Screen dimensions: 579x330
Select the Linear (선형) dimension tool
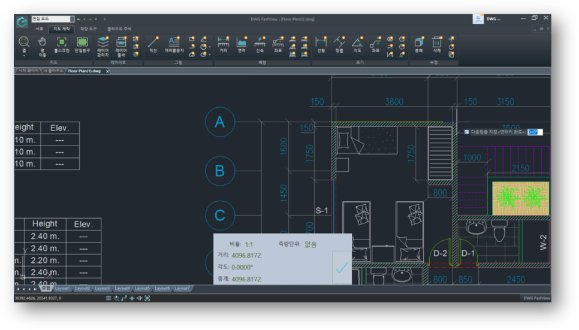click(x=321, y=45)
